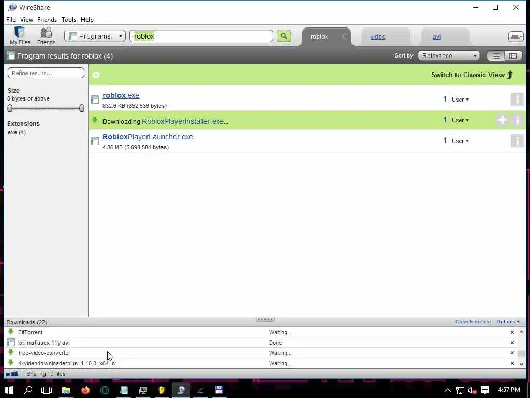Open Windows taskbar search
The width and height of the screenshot is (530, 398).
pos(28,390)
